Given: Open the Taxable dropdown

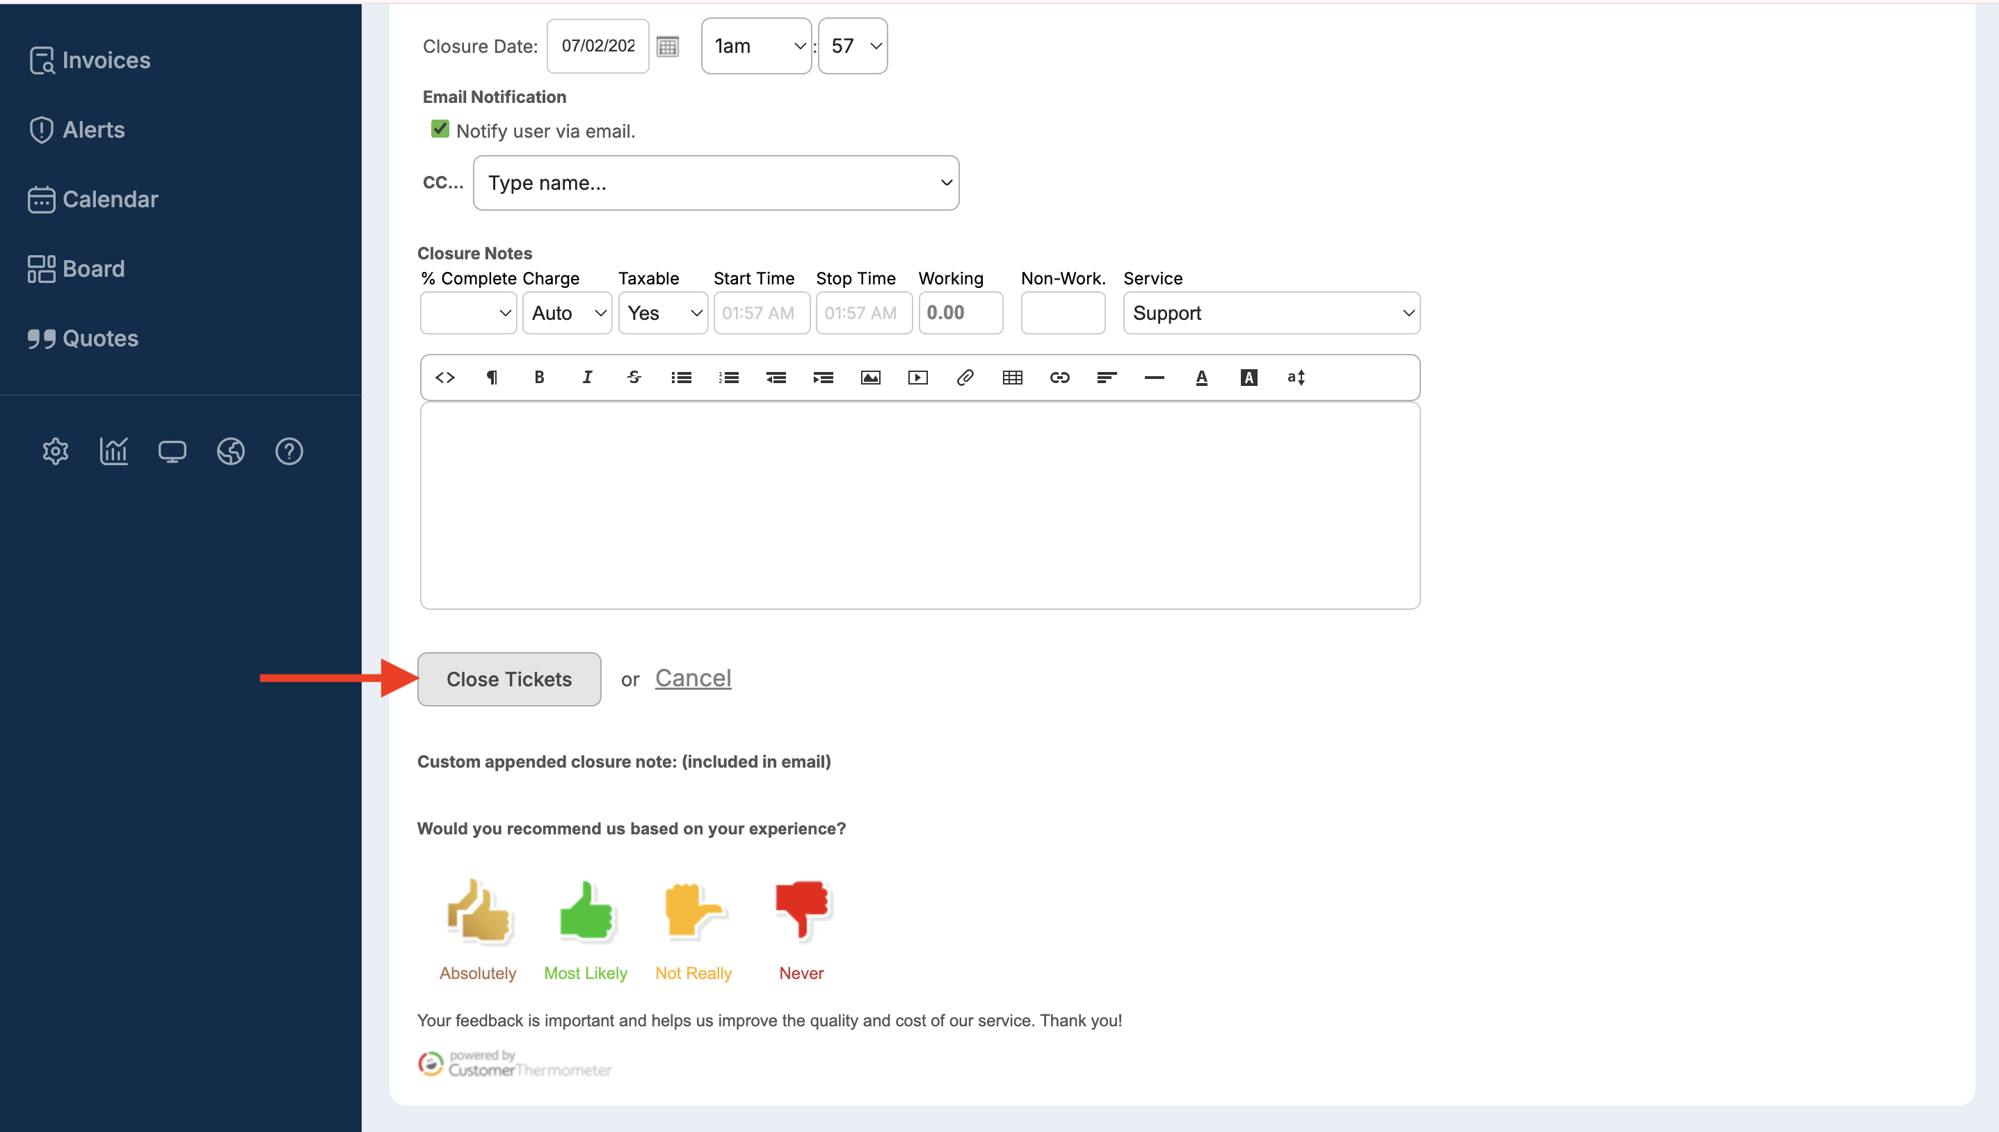Looking at the screenshot, I should (662, 312).
